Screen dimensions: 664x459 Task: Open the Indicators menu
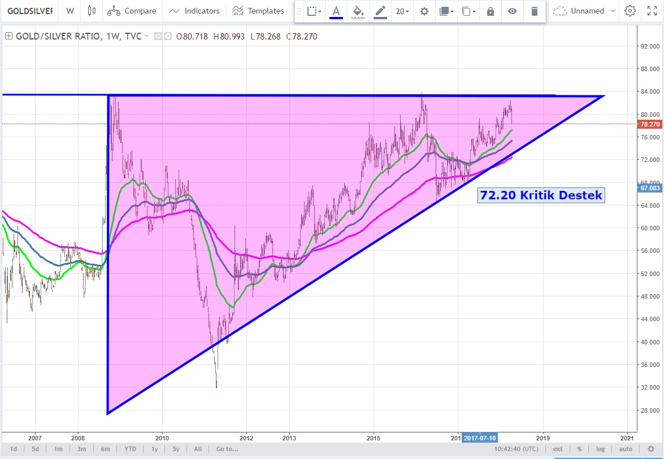point(194,11)
